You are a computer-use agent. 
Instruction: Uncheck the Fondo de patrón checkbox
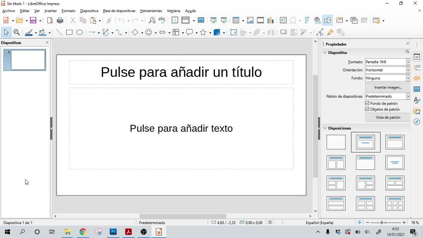pos(367,103)
